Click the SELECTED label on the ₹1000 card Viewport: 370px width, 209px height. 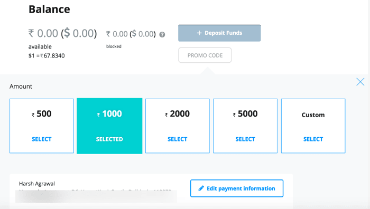109,139
